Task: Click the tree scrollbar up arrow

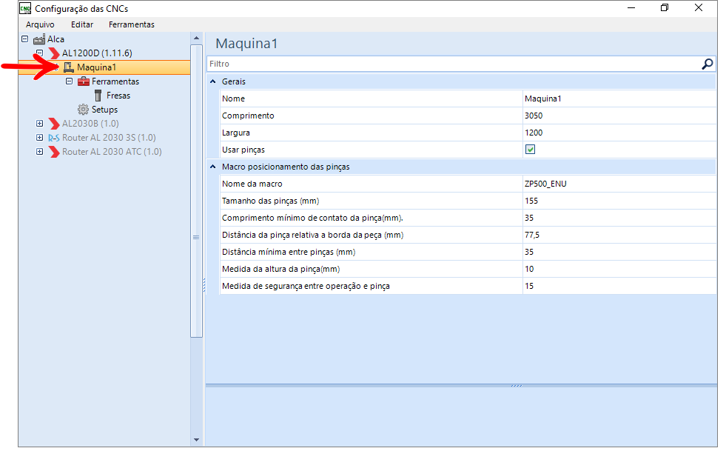Action: 196,38
